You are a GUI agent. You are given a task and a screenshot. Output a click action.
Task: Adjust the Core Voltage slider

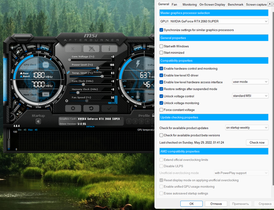90,60
